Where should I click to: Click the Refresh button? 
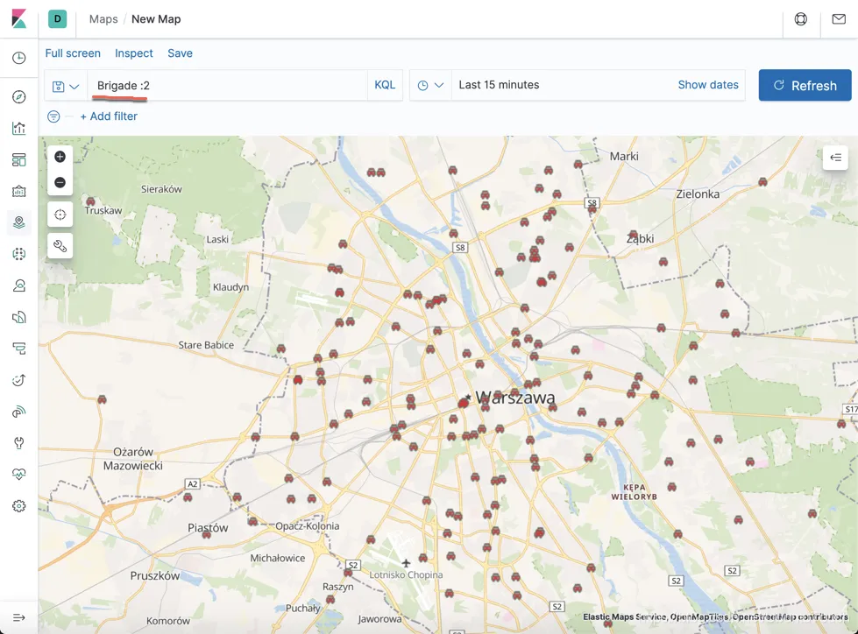[805, 85]
